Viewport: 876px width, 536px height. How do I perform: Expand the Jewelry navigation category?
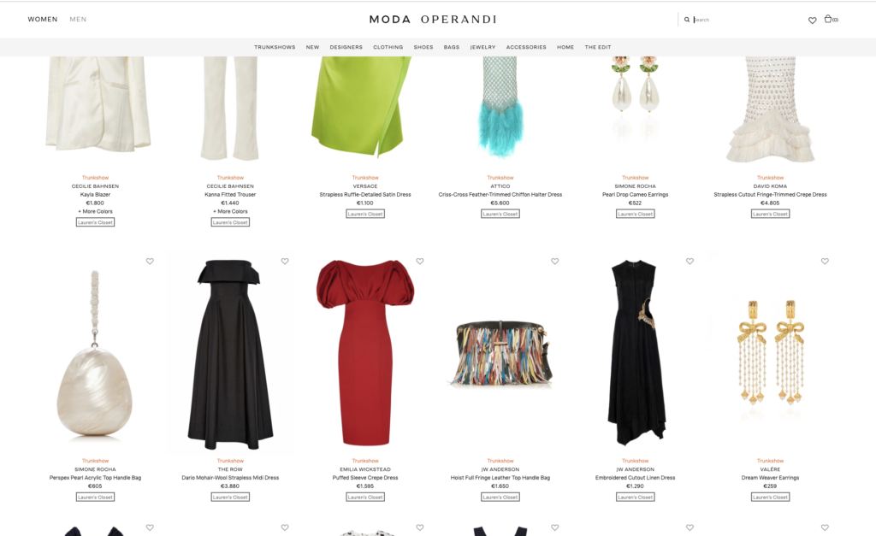click(482, 48)
